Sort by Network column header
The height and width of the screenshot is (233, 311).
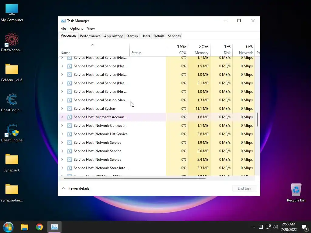tap(244, 50)
